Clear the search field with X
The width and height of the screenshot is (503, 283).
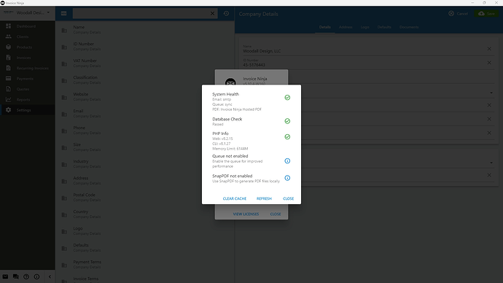pos(212,13)
